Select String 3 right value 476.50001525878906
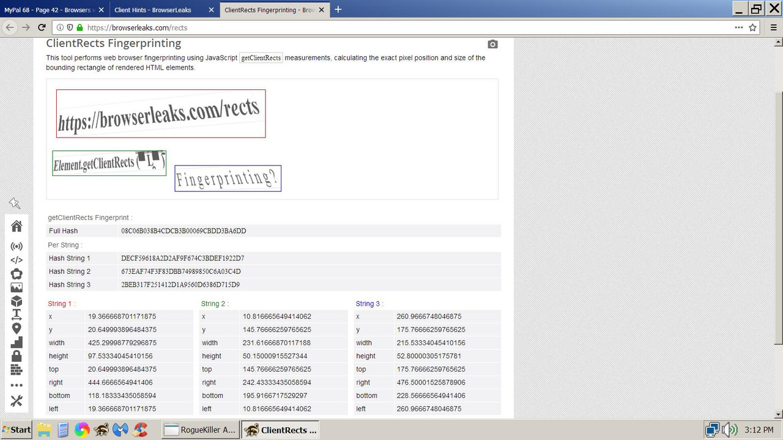This screenshot has width=783, height=440. tap(431, 383)
